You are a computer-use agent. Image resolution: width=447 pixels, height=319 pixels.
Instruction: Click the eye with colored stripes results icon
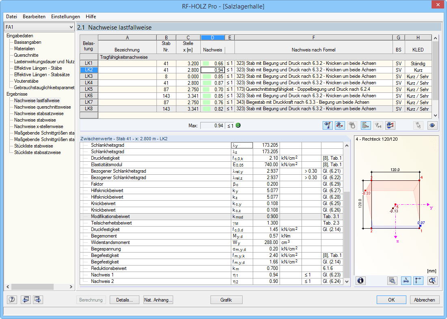(390, 125)
